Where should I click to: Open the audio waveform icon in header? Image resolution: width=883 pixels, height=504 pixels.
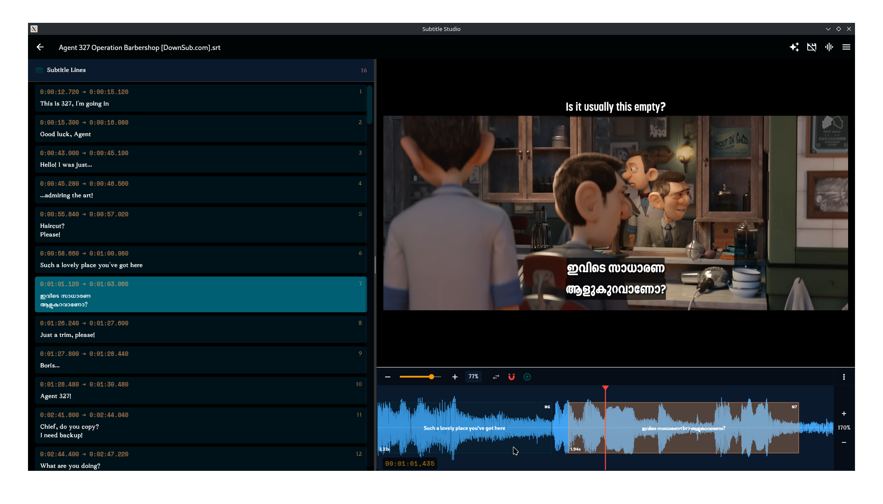point(829,47)
